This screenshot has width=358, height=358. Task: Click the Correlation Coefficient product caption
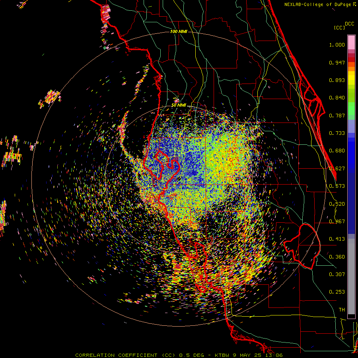tap(125, 355)
